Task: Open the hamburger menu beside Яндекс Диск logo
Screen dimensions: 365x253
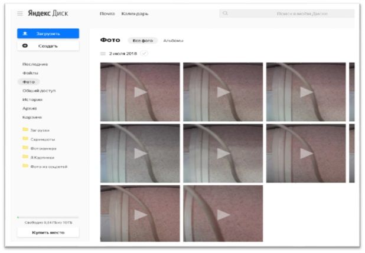Action: 20,14
